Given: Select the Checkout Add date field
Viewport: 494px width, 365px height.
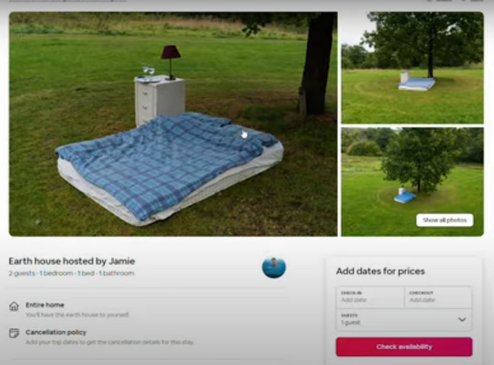Looking at the screenshot, I should (438, 297).
